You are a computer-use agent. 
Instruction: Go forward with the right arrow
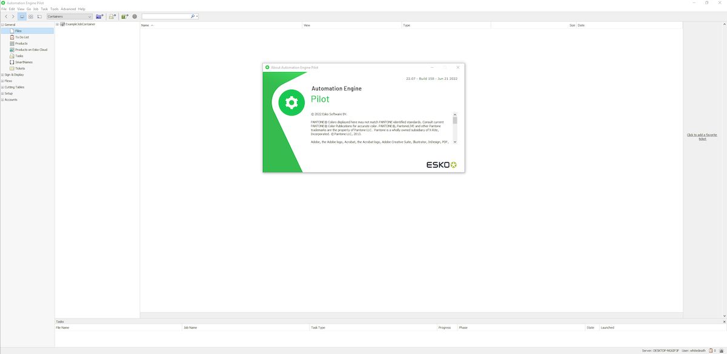[x=13, y=16]
